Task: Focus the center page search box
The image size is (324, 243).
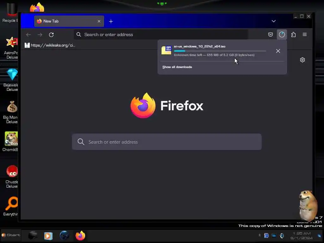Action: tap(166, 142)
